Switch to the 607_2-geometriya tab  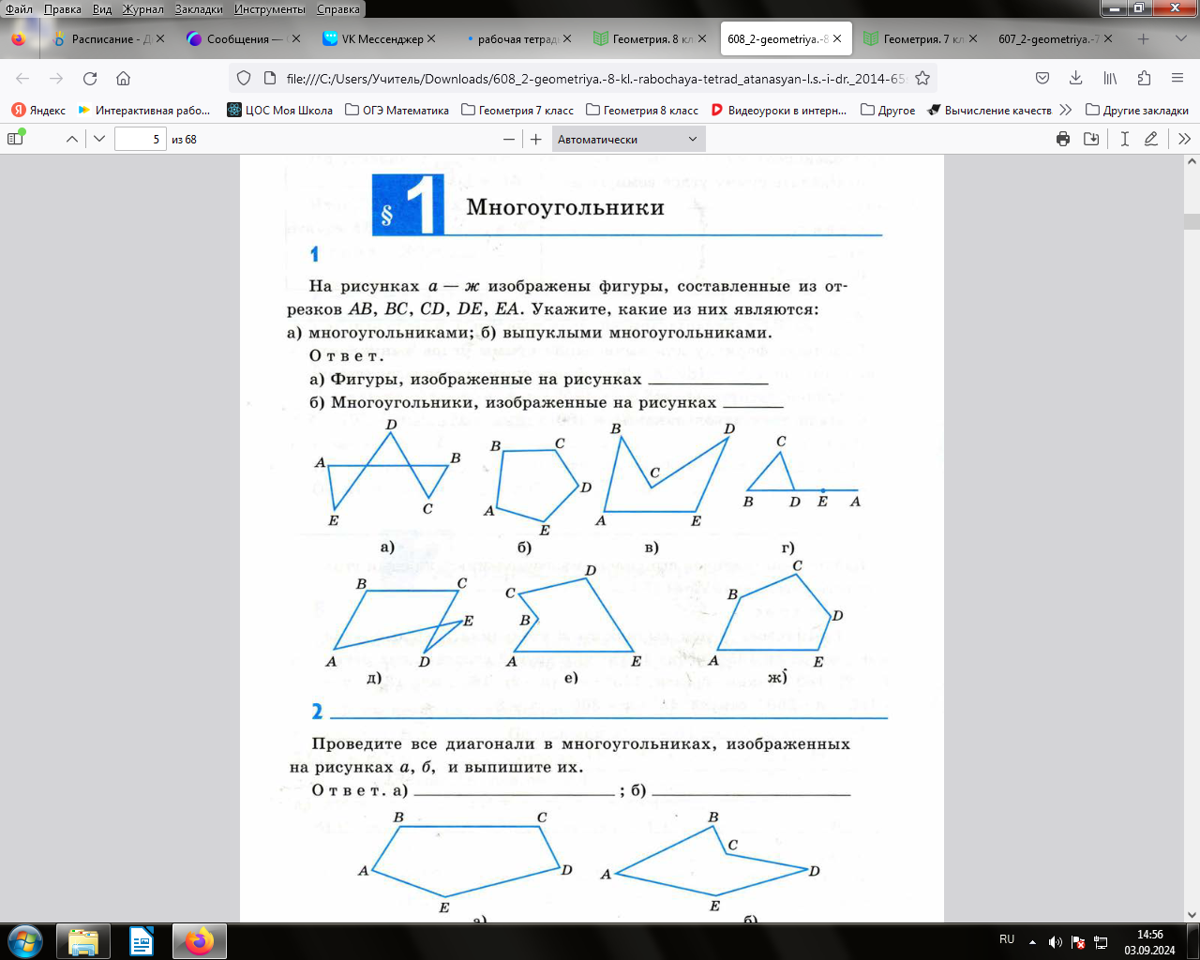point(1055,39)
